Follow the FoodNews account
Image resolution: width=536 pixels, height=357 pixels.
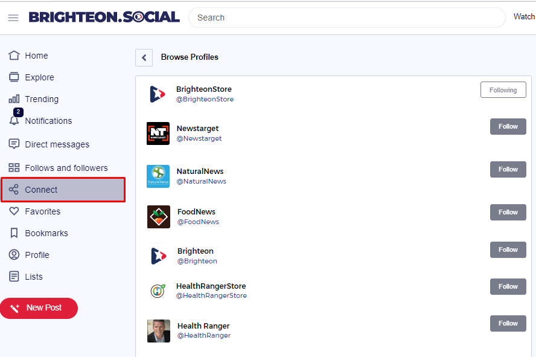(x=508, y=213)
